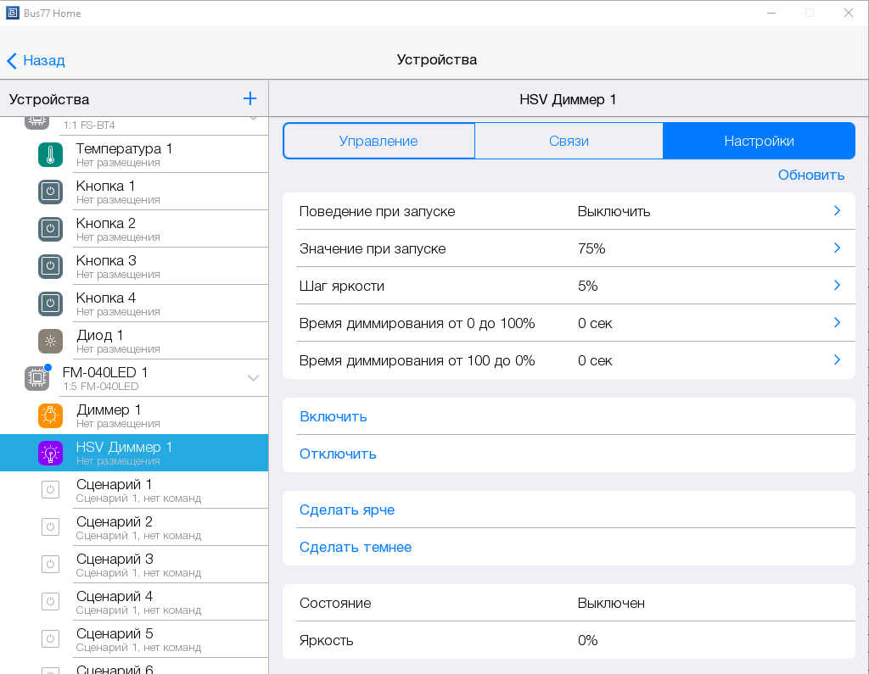
Task: Click the Температура 1 thermometer icon
Action: pos(50,155)
